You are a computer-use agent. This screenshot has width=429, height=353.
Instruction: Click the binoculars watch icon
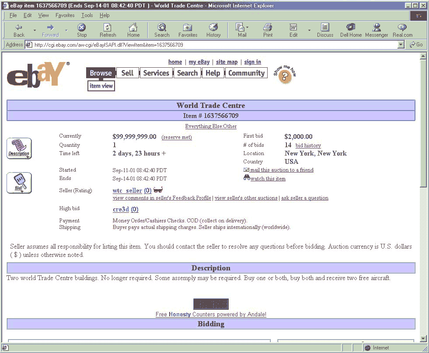247,178
